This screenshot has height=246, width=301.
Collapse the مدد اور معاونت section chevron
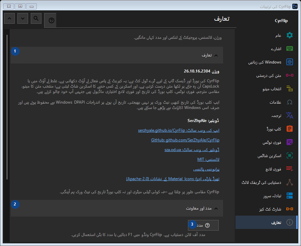pyautogui.click(x=216, y=209)
